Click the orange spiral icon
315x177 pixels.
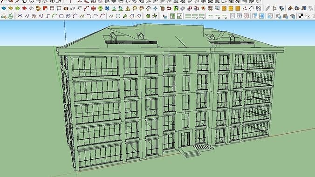pyautogui.click(x=38, y=8)
